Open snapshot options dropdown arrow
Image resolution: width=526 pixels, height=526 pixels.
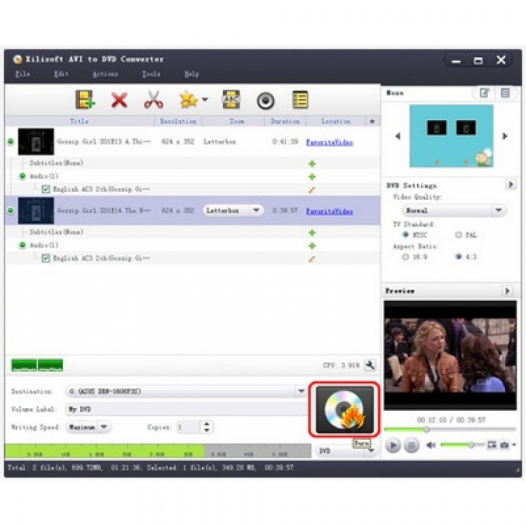coord(514,445)
